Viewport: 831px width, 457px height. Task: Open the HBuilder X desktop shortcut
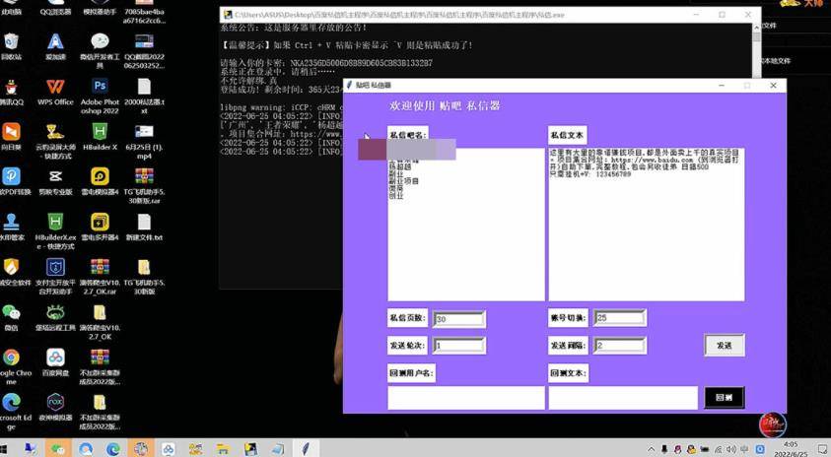point(100,137)
